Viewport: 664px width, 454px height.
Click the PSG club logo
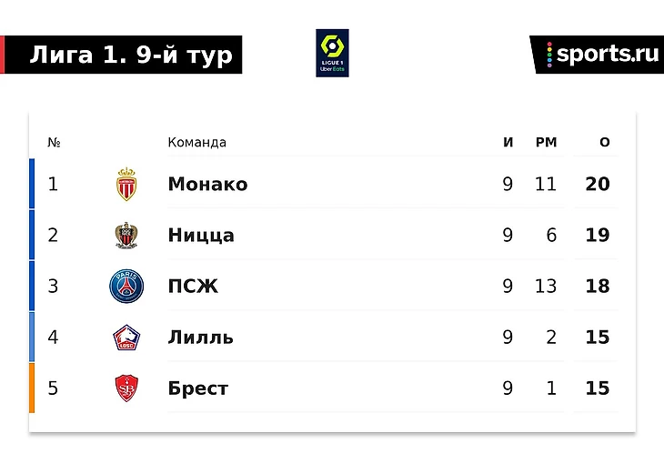[126, 287]
